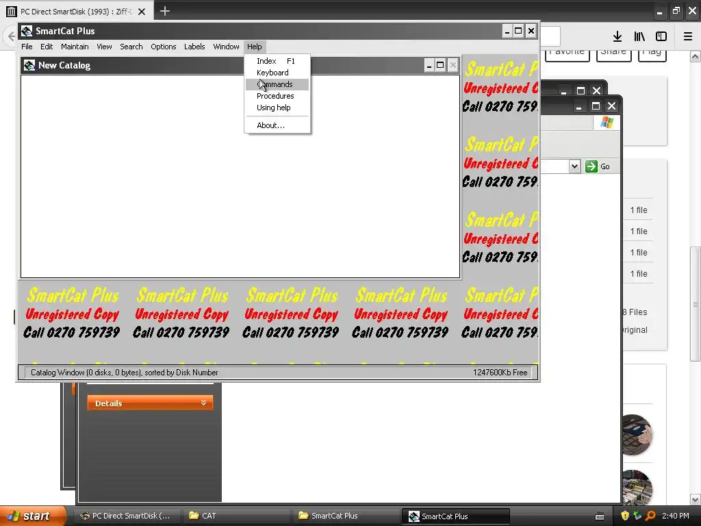
Task: Click the magnifier tray icon
Action: tap(650, 516)
